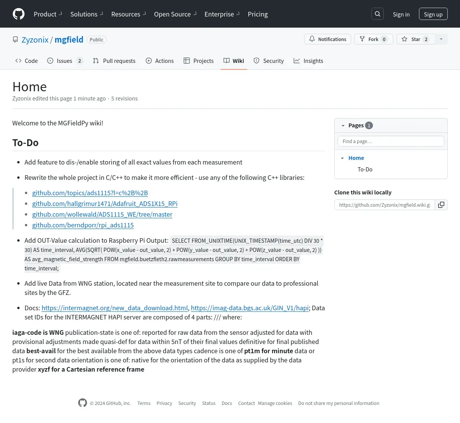Click the GitHub logo in the header
Image resolution: width=460 pixels, height=423 pixels.
coord(18,14)
